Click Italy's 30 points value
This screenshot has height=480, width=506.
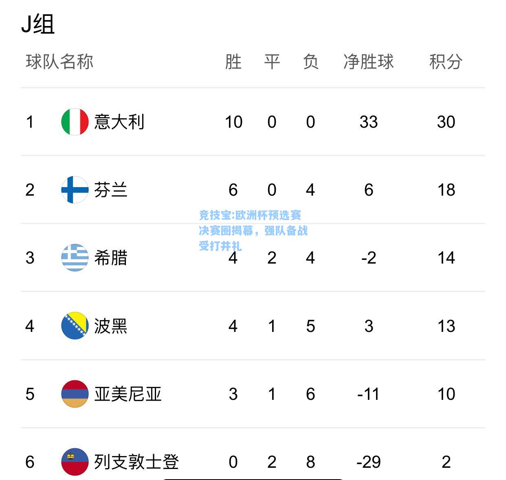tap(446, 122)
